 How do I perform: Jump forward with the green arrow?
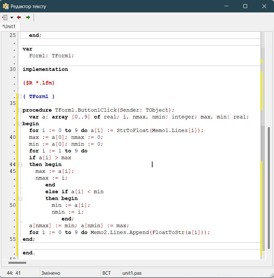click(28, 17)
